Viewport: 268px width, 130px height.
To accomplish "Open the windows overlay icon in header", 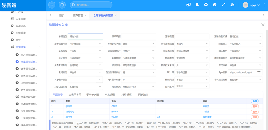I will tap(188, 5).
